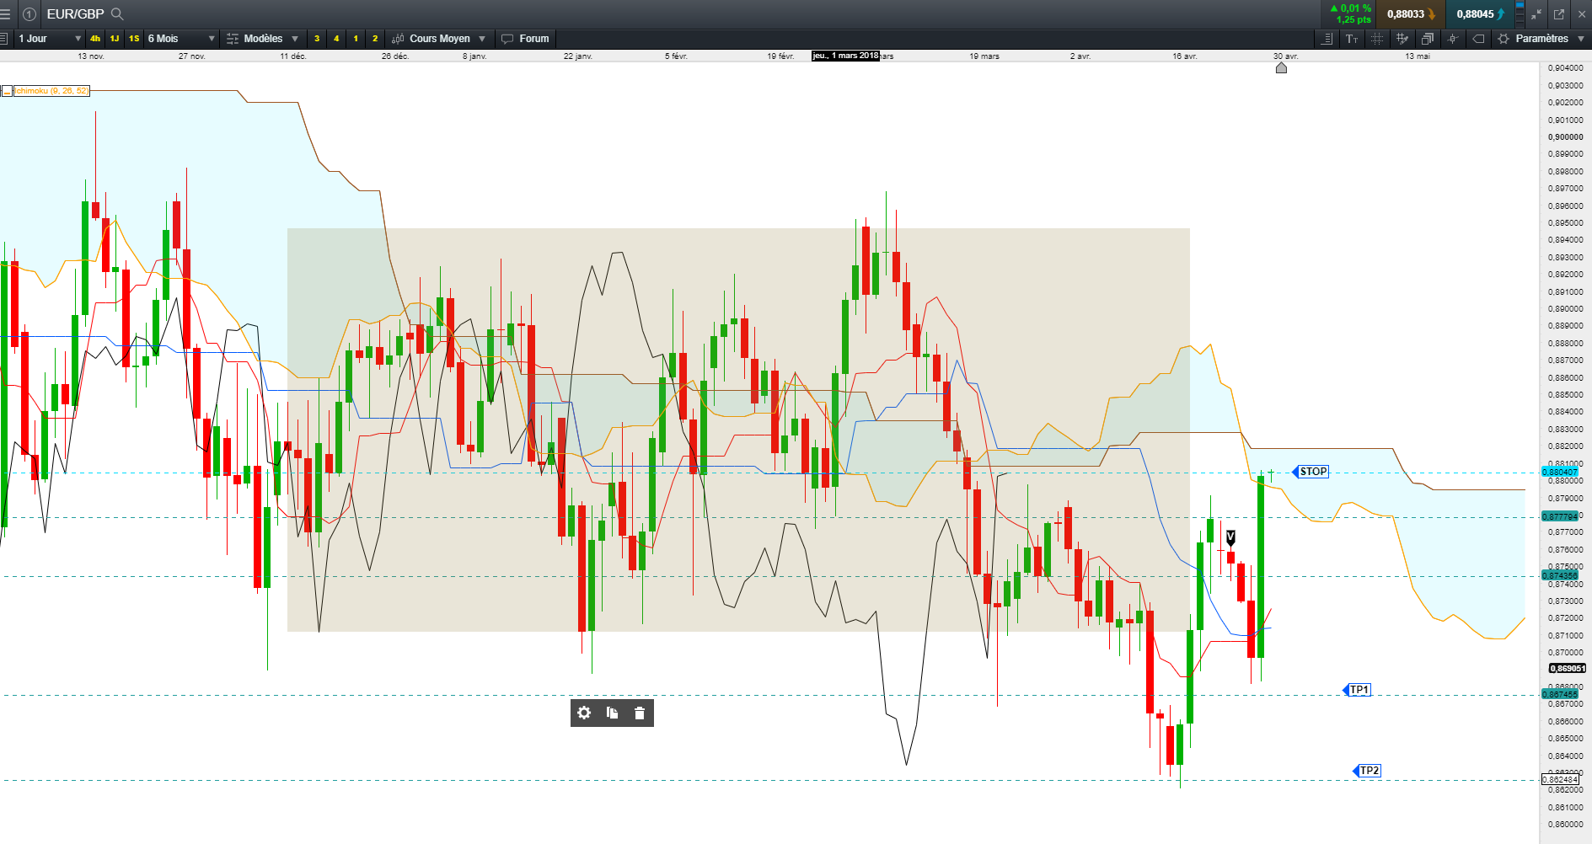Screen dimensions: 1592x844
Task: Click the 0,01 % change indicator
Action: point(1351,8)
